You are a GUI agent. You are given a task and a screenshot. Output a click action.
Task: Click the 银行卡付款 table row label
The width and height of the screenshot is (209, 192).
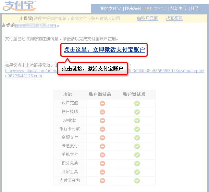click(x=70, y=129)
